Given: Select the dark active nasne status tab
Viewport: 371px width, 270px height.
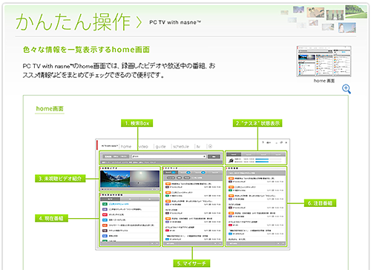Looking at the screenshot, I should point(234,154).
